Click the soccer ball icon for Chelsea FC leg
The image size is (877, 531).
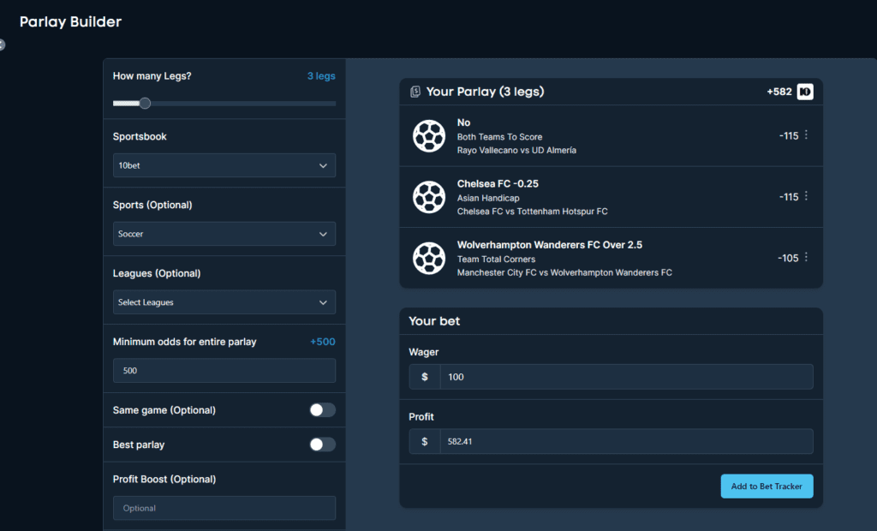pyautogui.click(x=429, y=197)
